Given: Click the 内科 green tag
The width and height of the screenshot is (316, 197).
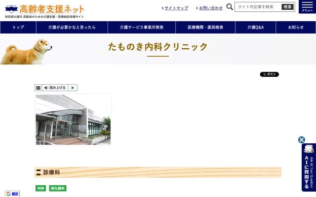Looking at the screenshot, I should [x=40, y=188].
